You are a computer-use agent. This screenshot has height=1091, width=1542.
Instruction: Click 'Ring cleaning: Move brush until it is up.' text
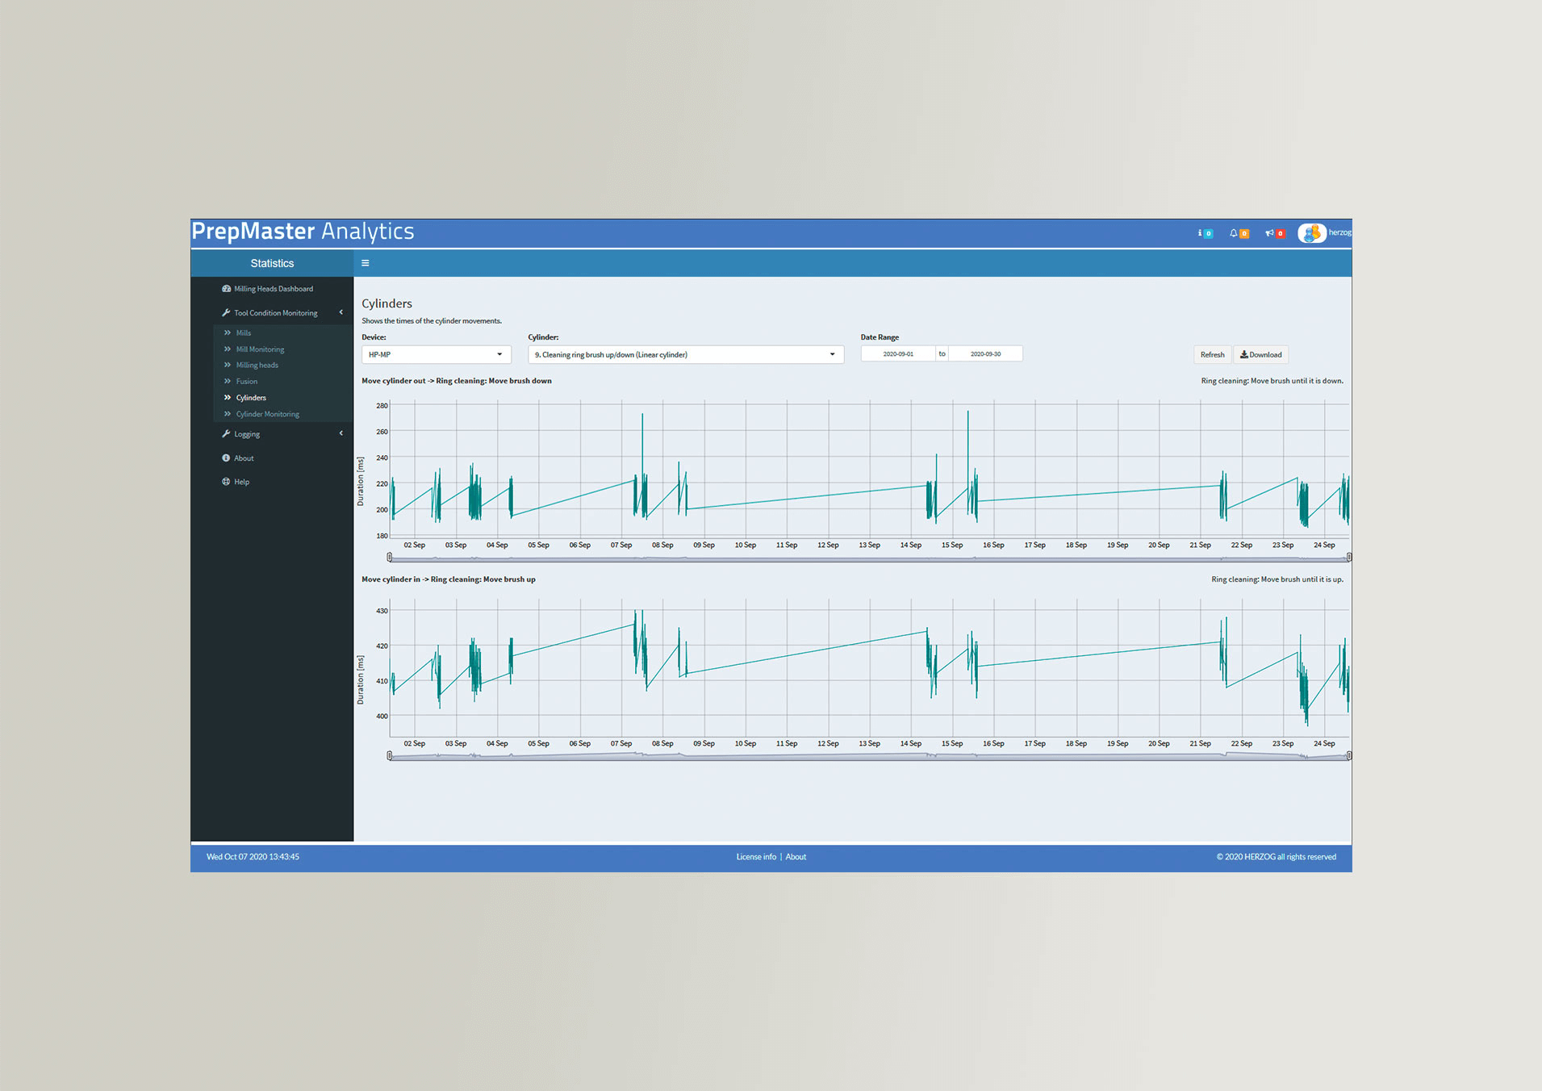[x=1277, y=579]
